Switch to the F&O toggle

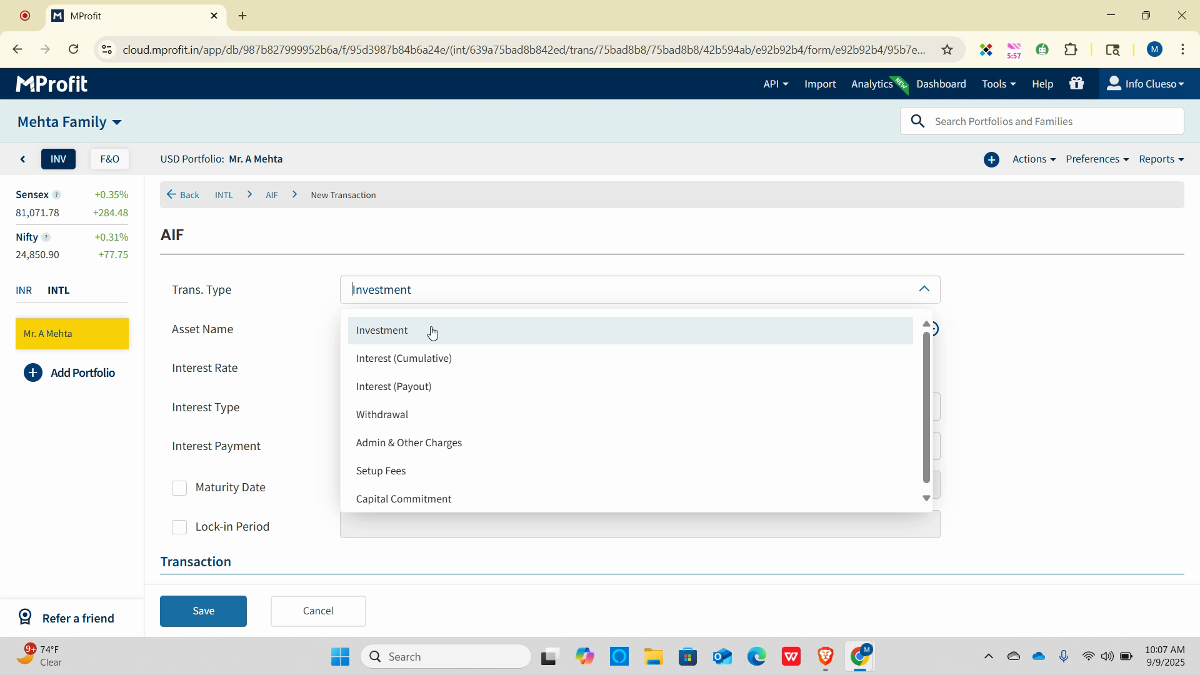pos(109,159)
